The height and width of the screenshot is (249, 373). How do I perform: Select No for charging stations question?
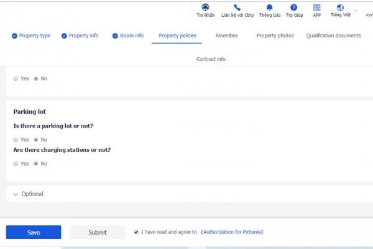click(x=35, y=164)
